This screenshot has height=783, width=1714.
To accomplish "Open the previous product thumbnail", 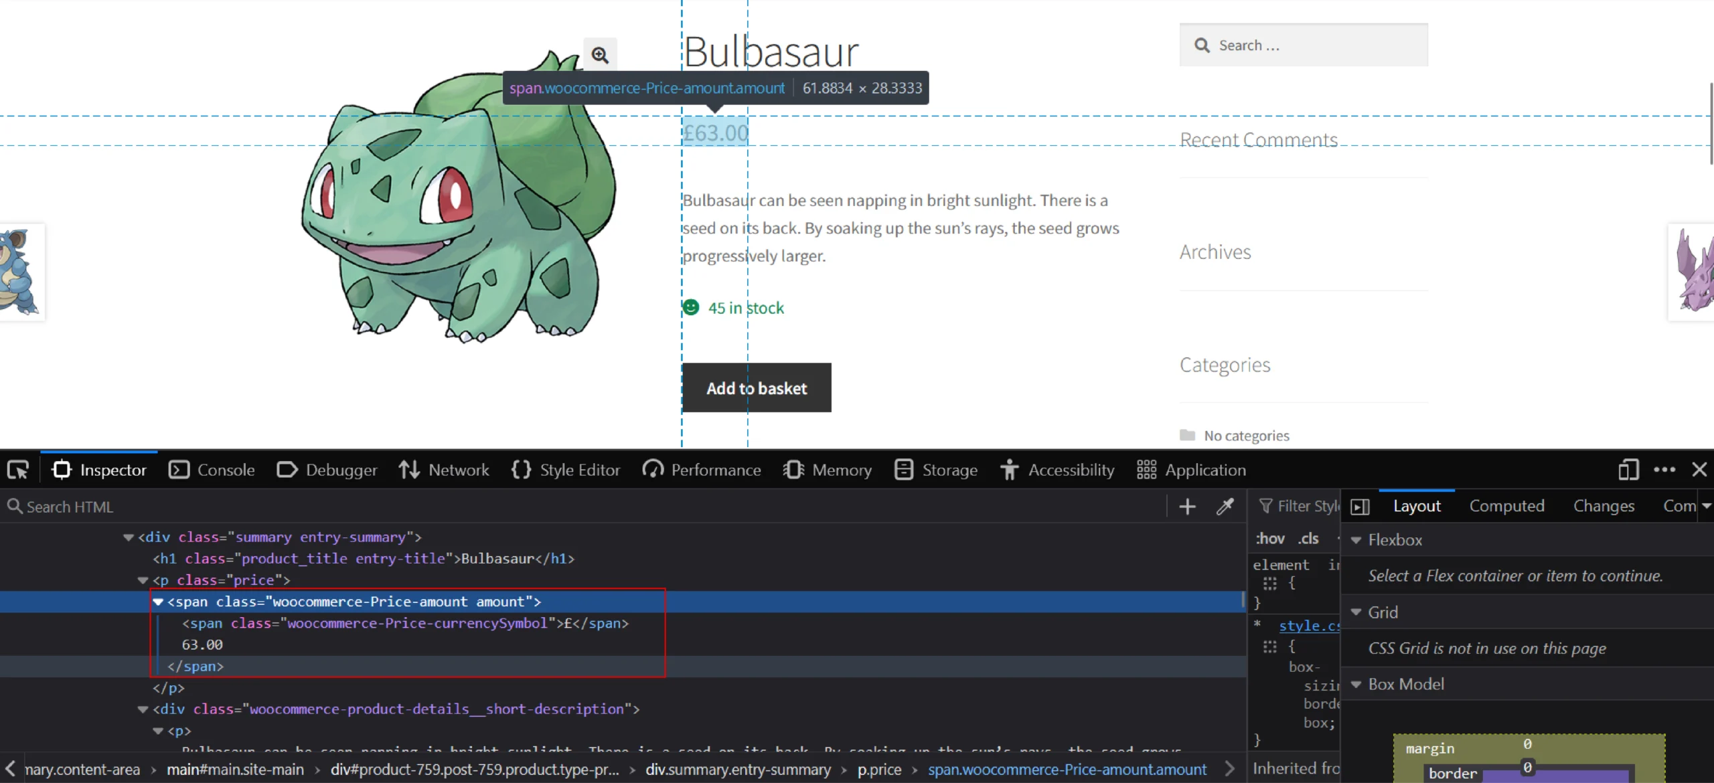I will click(x=22, y=272).
